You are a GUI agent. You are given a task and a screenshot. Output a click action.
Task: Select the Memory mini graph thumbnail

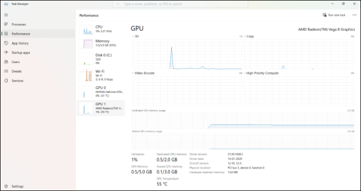(x=86, y=44)
